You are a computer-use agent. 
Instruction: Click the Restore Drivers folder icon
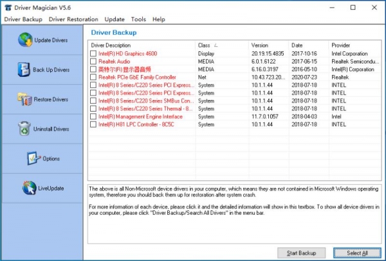pyautogui.click(x=24, y=99)
